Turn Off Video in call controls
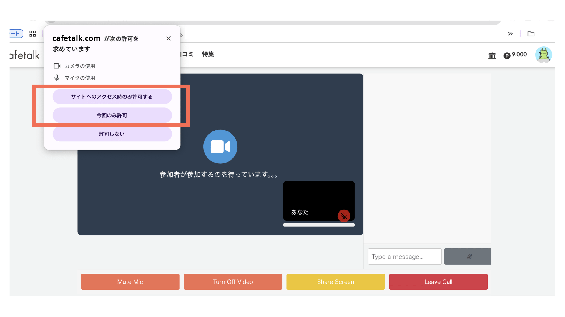Screen dimensions: 565x317 click(x=233, y=282)
